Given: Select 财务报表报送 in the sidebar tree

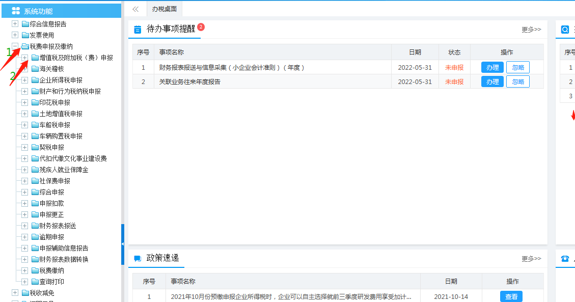Looking at the screenshot, I should pyautogui.click(x=58, y=226).
